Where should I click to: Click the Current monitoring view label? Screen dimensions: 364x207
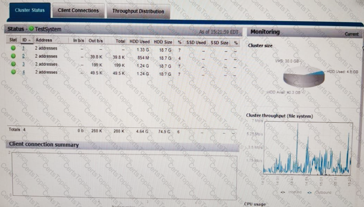[x=351, y=34]
